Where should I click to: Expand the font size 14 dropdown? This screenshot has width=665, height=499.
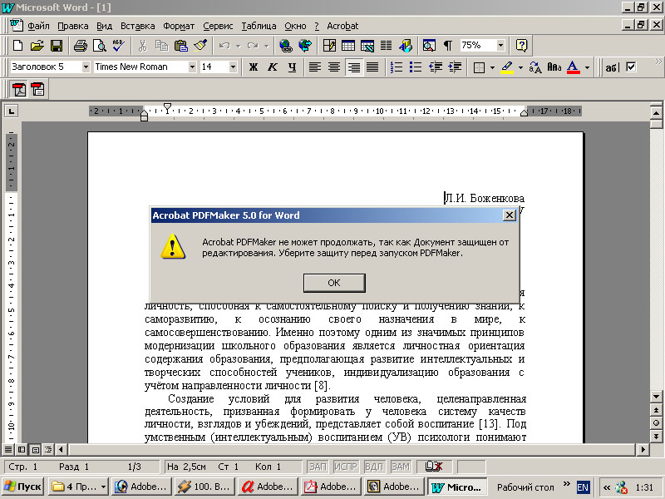(x=233, y=67)
